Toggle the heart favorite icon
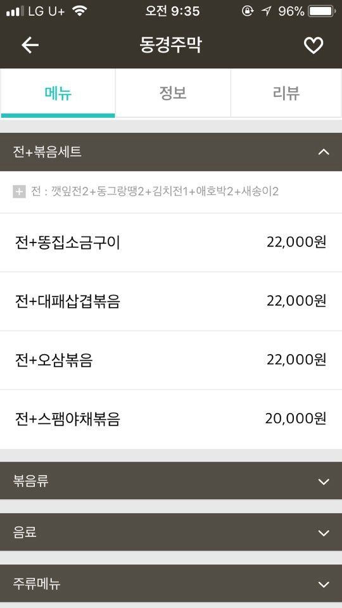The height and width of the screenshot is (608, 342). click(x=313, y=46)
